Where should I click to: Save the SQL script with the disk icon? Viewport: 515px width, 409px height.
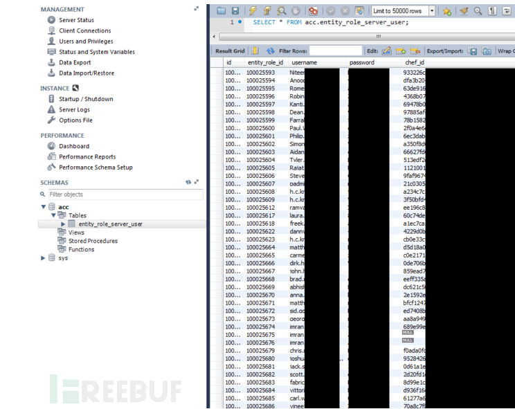click(x=235, y=11)
